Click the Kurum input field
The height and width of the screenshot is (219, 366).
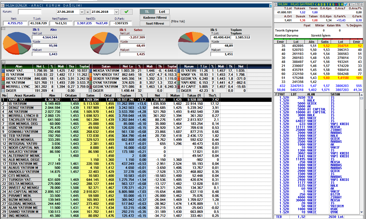(30, 12)
